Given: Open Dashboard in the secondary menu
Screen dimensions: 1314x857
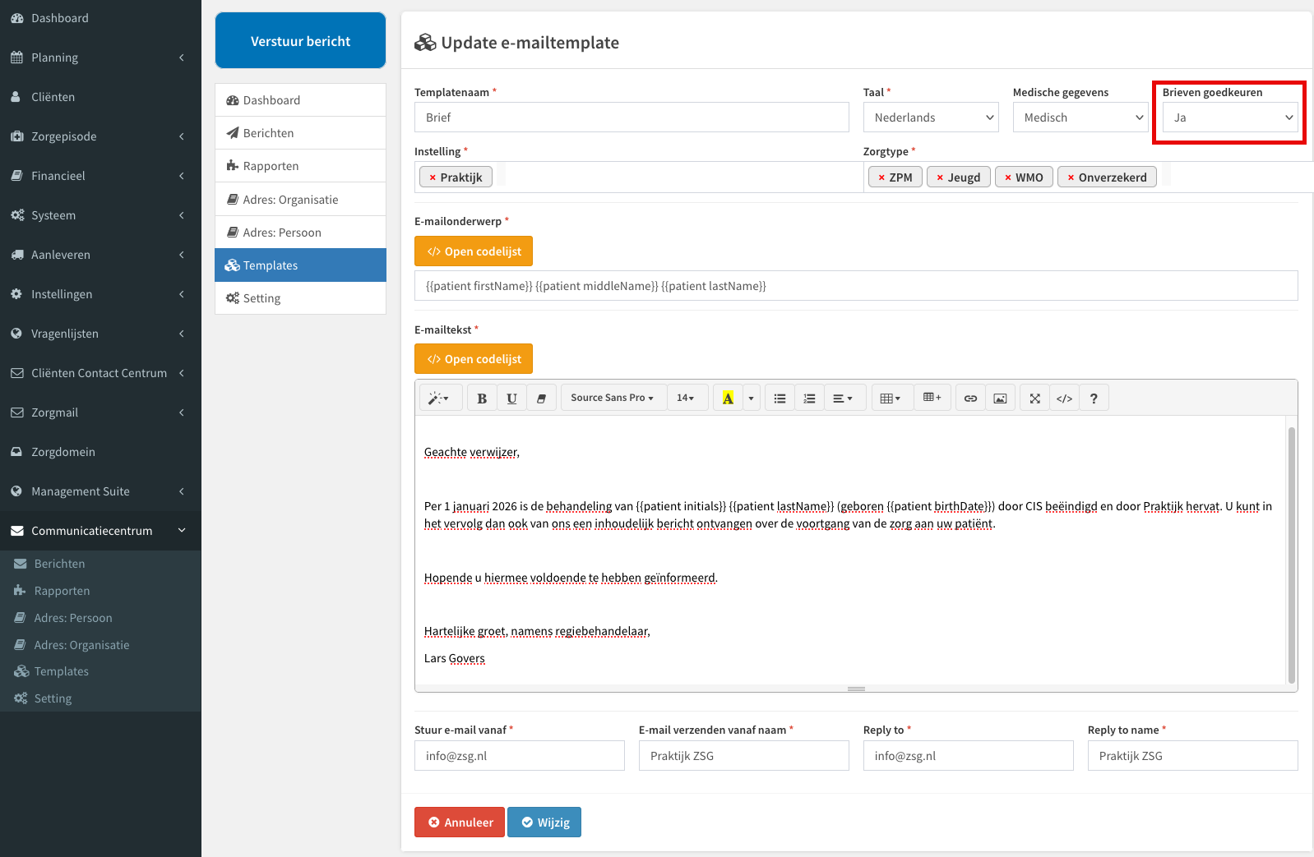Looking at the screenshot, I should tap(300, 100).
